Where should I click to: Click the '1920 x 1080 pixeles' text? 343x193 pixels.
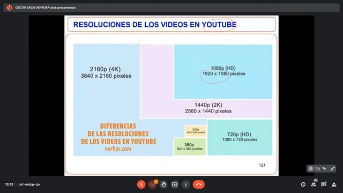point(223,74)
